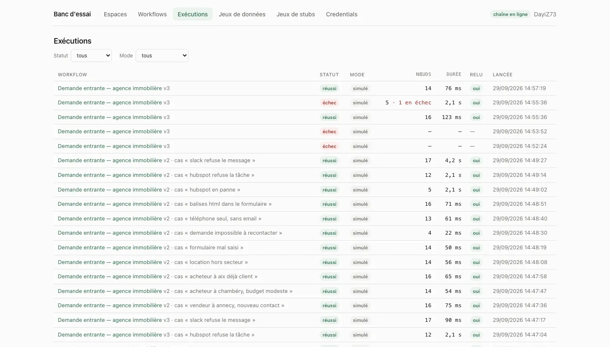Click the timestamp 29/09/2026 14:49:27
The height and width of the screenshot is (347, 610).
pyautogui.click(x=520, y=161)
